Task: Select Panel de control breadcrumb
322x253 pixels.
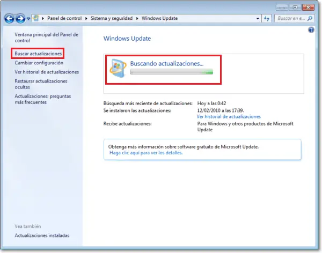Action: coord(64,18)
